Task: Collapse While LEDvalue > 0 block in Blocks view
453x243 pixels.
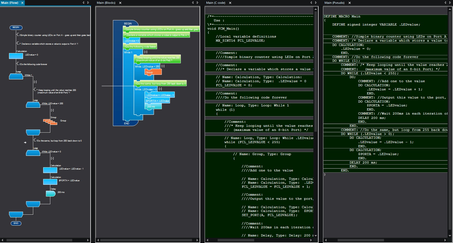Action: (x=160, y=89)
